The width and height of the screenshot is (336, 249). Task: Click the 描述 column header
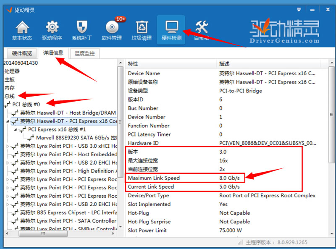[268, 64]
